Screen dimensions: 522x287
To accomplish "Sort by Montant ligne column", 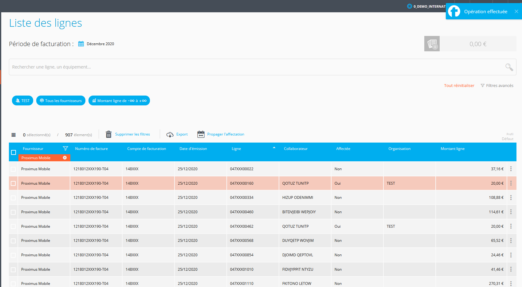I will [x=453, y=148].
